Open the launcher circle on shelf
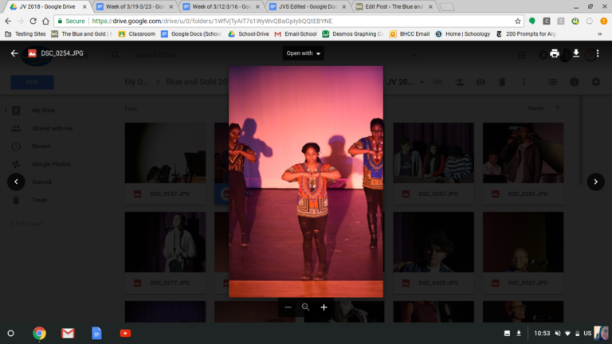 tap(11, 334)
